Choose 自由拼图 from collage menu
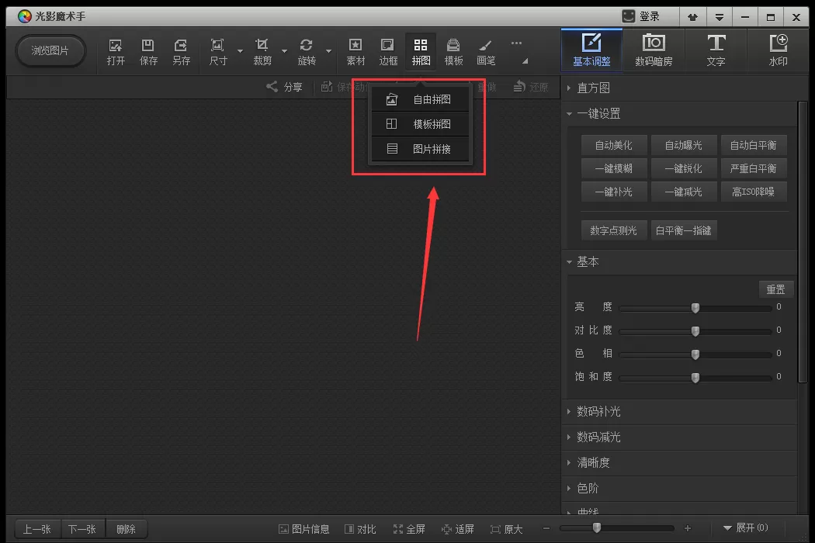815x543 pixels. pyautogui.click(x=420, y=99)
